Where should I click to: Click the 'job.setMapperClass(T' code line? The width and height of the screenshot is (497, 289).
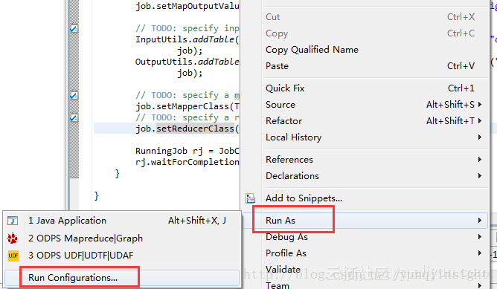pyautogui.click(x=187, y=106)
